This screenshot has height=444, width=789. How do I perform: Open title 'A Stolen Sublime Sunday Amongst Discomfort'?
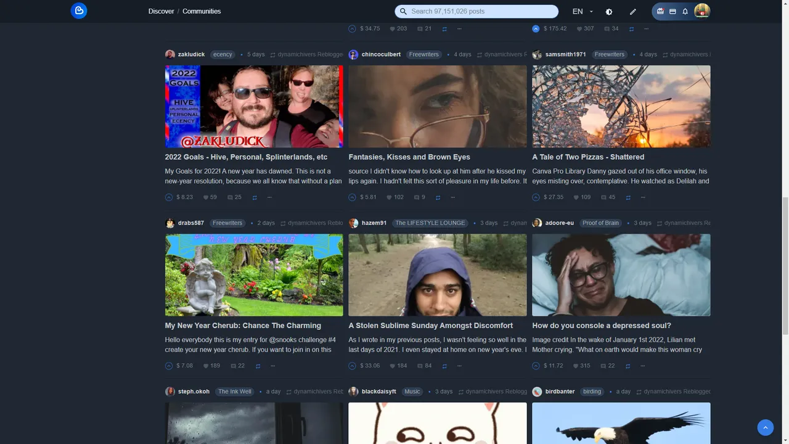(431, 326)
